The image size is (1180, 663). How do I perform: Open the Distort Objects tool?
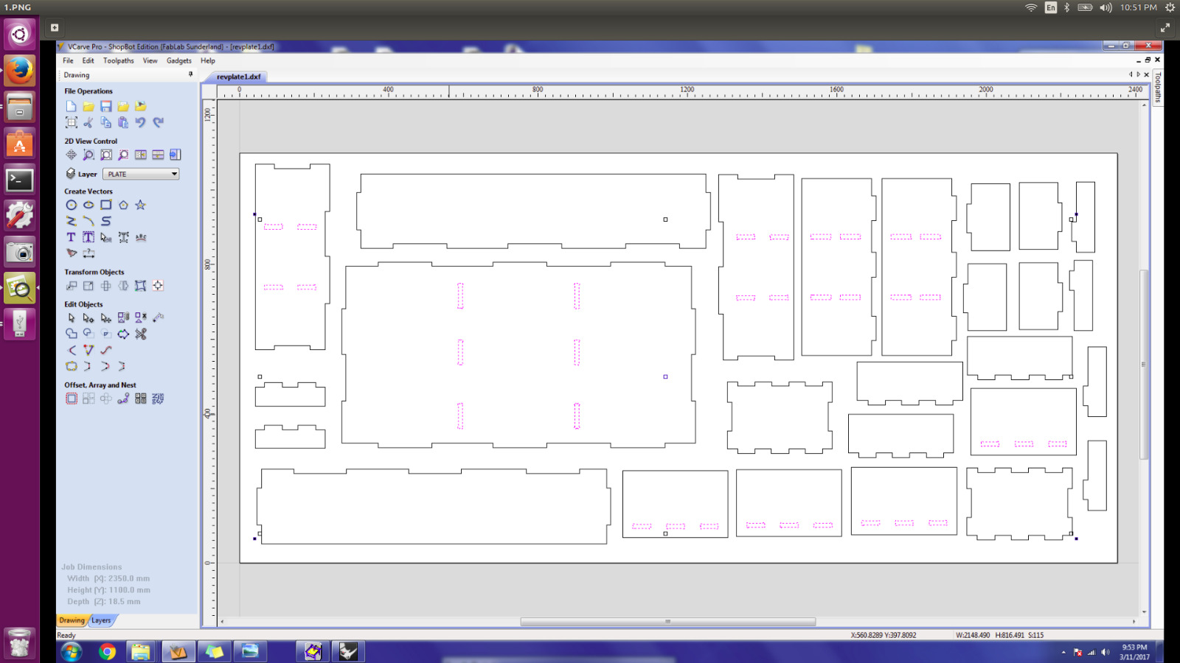tap(140, 286)
